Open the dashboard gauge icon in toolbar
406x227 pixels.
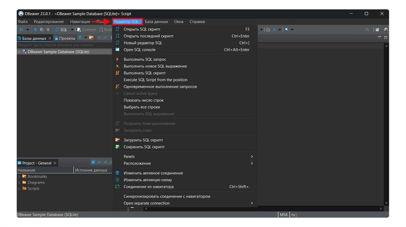[x=268, y=30]
